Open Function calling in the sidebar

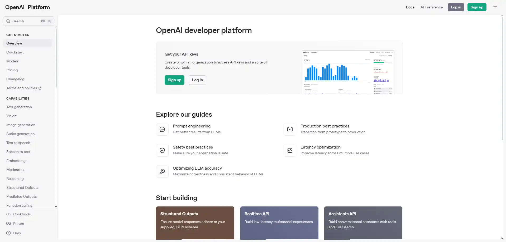tap(19, 206)
